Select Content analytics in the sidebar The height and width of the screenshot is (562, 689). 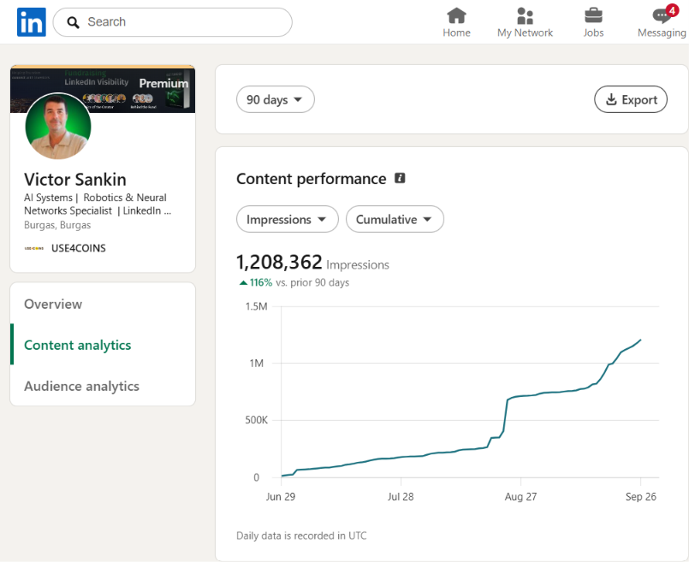click(78, 345)
